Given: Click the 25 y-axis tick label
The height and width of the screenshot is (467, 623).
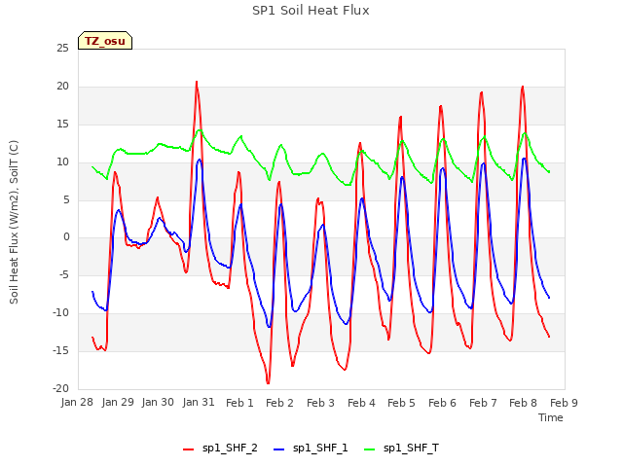Looking at the screenshot, I should pos(62,48).
